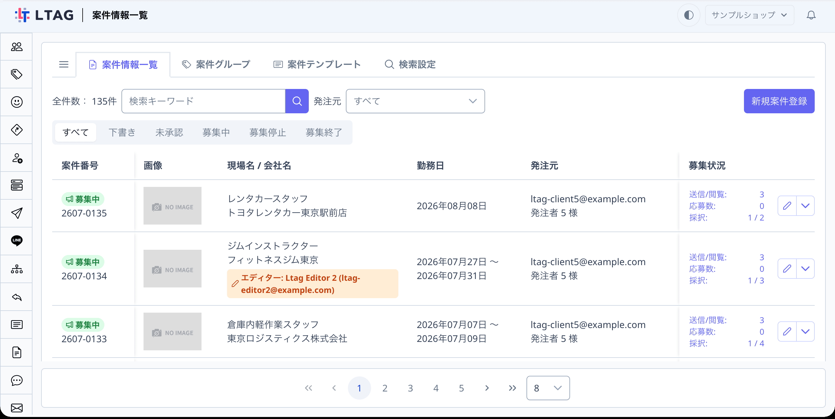Expand actions chevron for case 2607-0134
The width and height of the screenshot is (835, 419).
805,269
